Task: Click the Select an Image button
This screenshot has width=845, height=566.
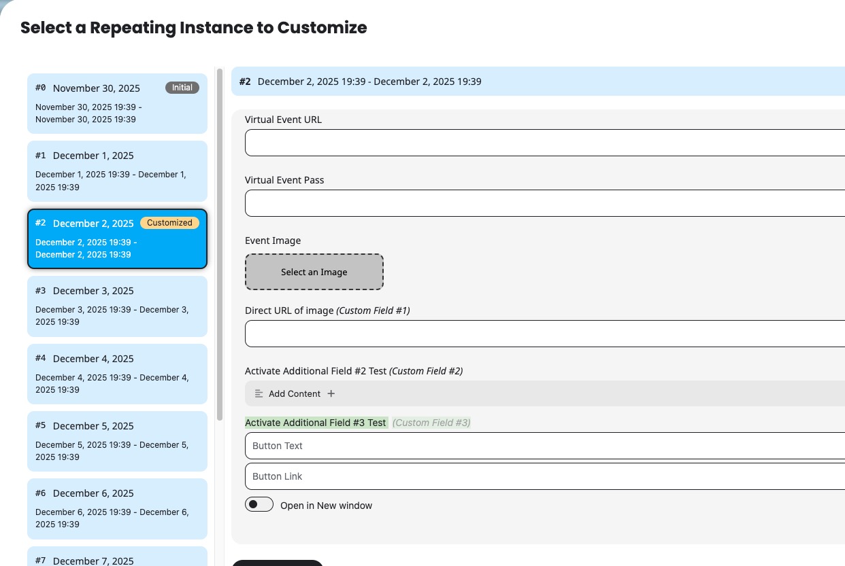Action: (314, 272)
